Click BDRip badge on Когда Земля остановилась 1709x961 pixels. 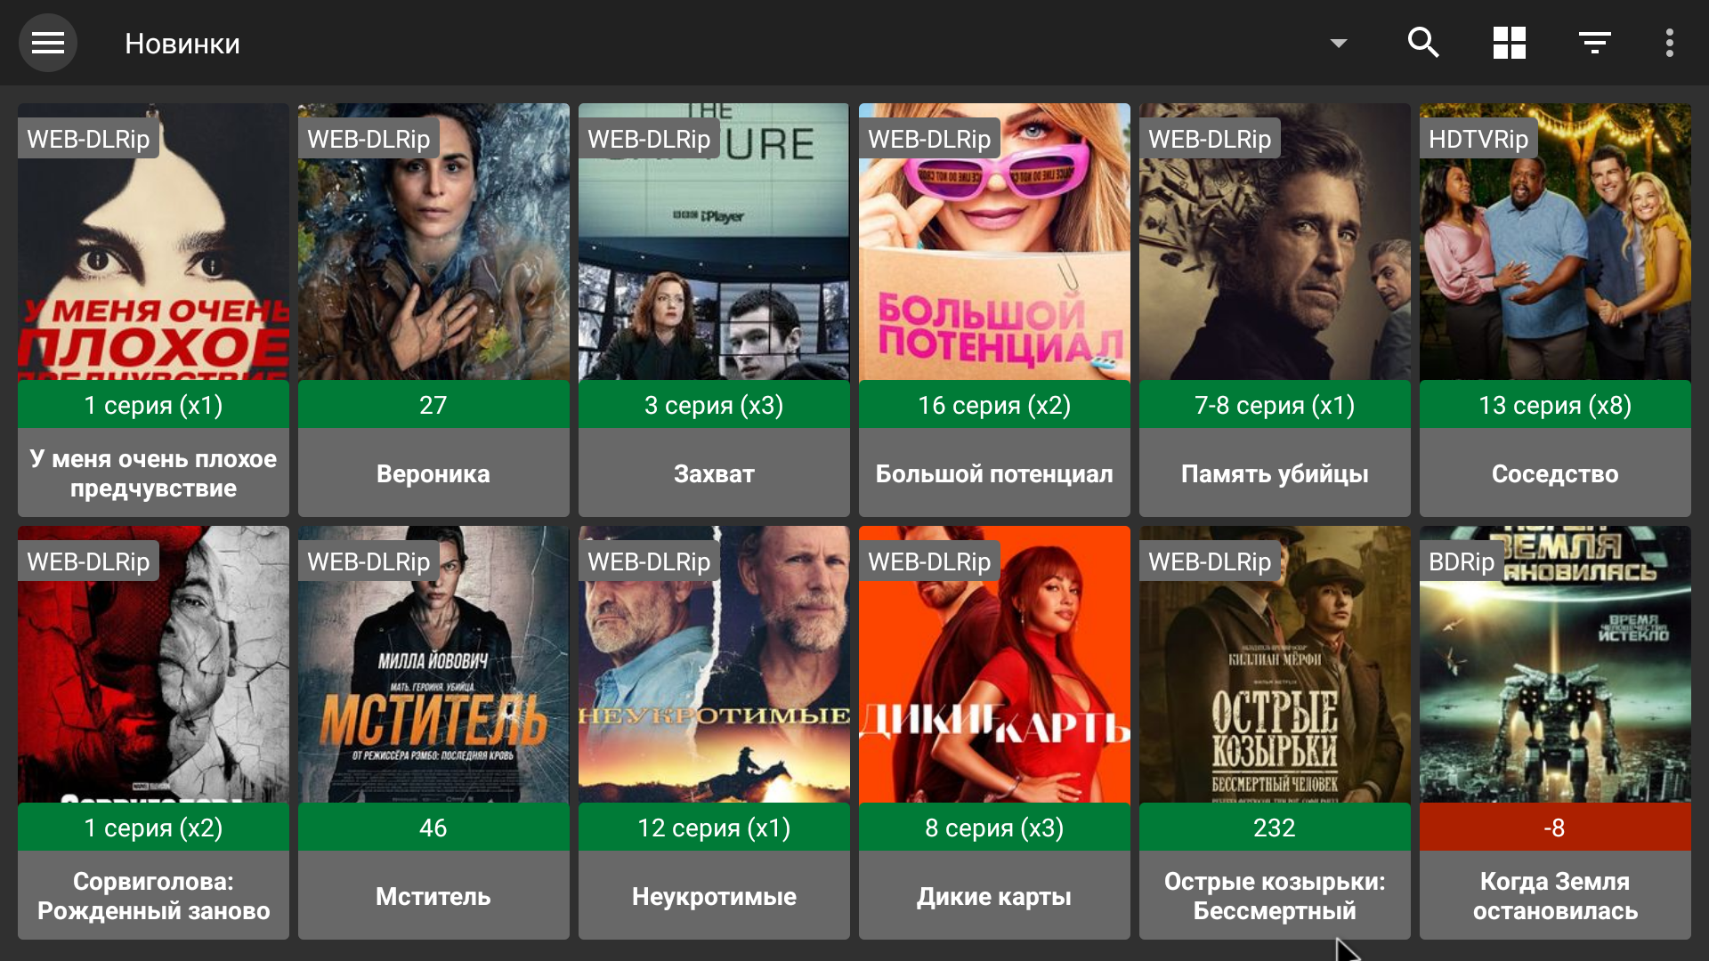[1461, 561]
